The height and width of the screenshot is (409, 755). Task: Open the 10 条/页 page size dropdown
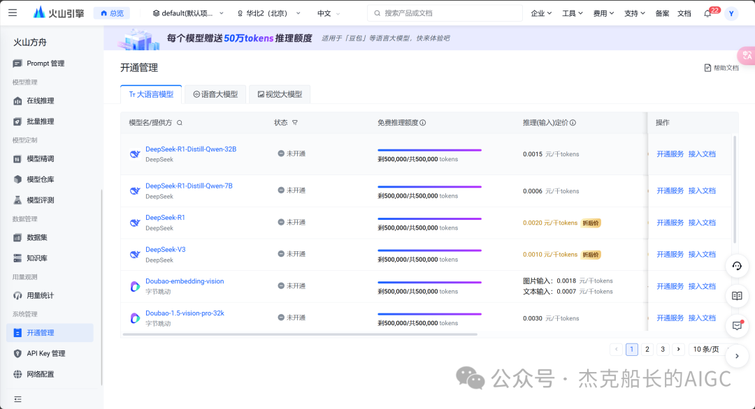pos(710,350)
